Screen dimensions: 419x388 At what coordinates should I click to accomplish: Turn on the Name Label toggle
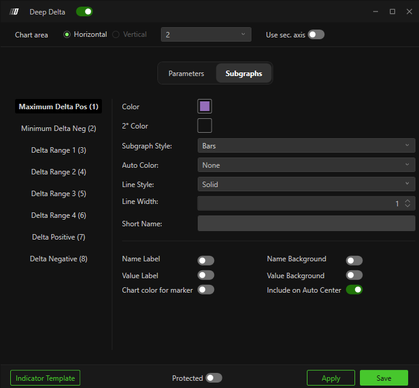(x=206, y=261)
